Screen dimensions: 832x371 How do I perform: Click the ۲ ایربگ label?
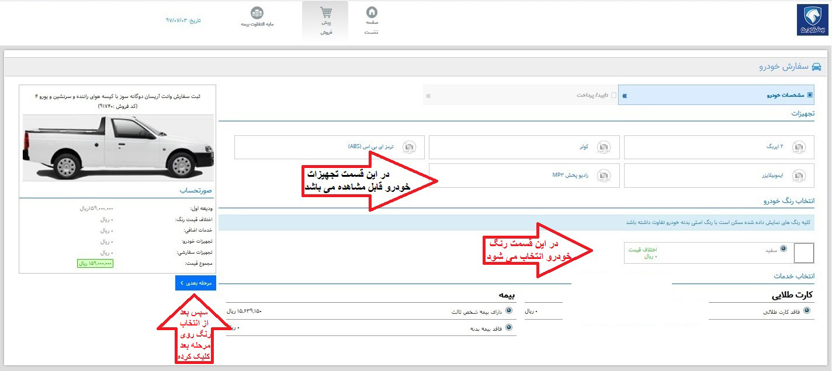(x=774, y=147)
